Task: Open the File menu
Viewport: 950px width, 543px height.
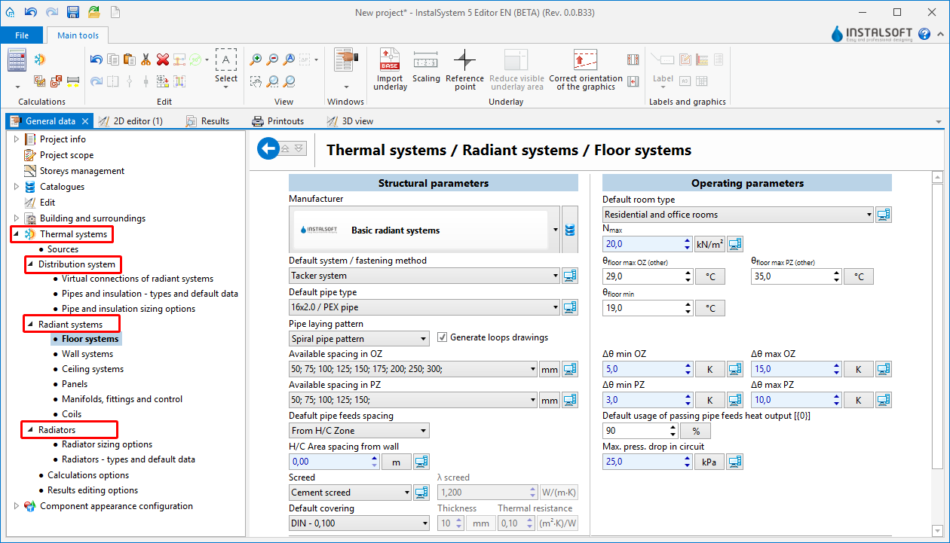Action: [x=22, y=35]
